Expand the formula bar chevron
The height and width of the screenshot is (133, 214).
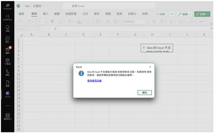tap(211, 28)
